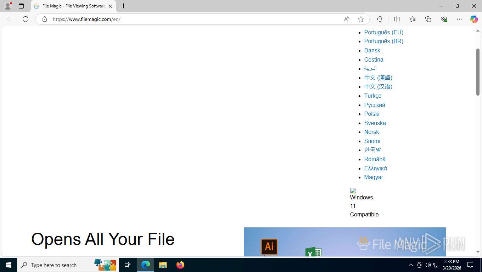
Task: Select the Korean 한국말 language link
Action: (372, 150)
